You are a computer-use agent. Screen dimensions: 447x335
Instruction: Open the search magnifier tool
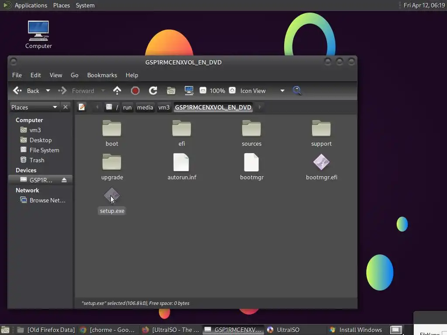(x=297, y=91)
